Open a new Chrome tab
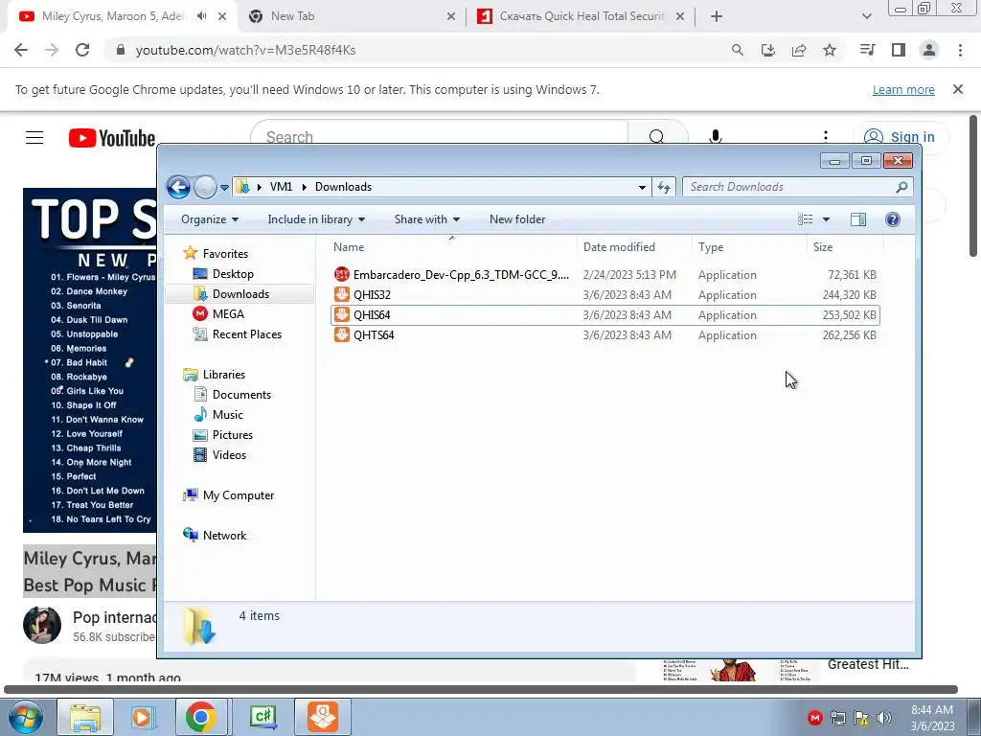This screenshot has width=981, height=736. coord(717,16)
